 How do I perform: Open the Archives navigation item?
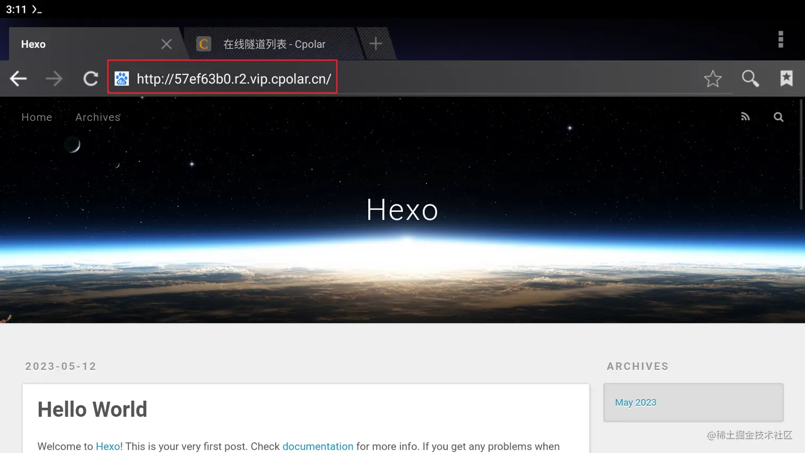(x=98, y=117)
